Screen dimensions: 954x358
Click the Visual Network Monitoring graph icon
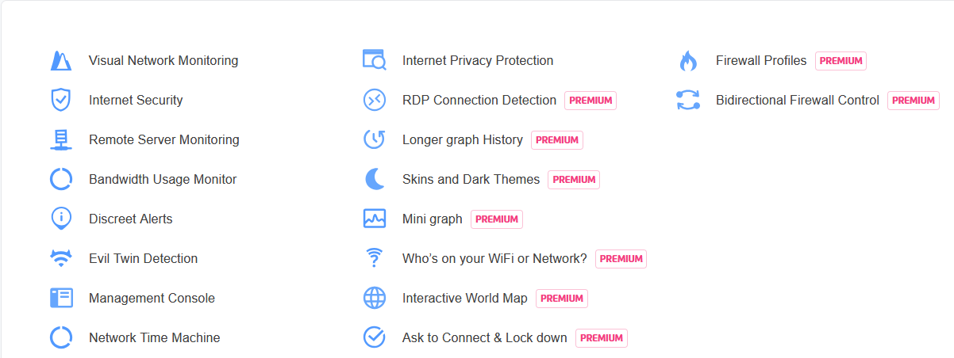[61, 61]
